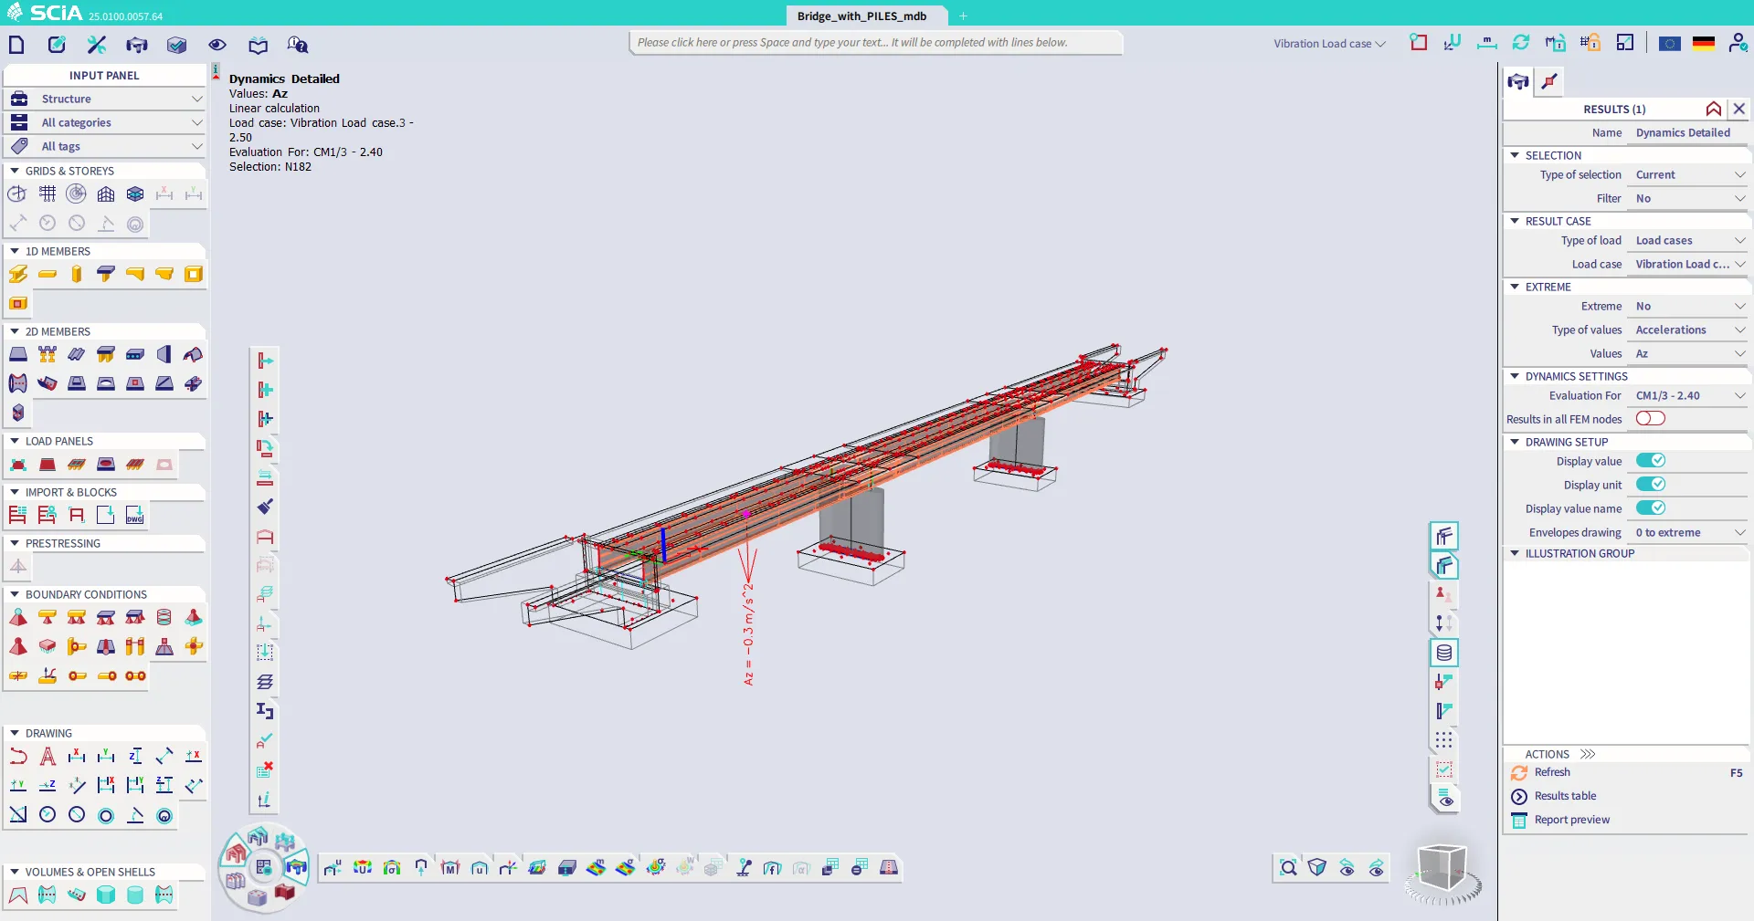Expand the ACTIONS chevrons
Screen dimensions: 1754x921
click(x=1588, y=754)
